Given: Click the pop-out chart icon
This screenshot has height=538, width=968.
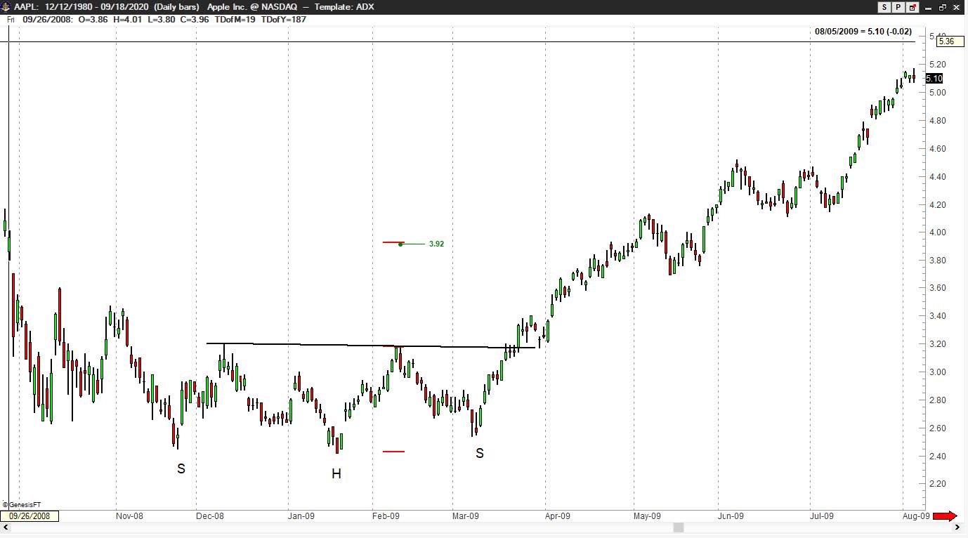Looking at the screenshot, I should click(x=913, y=7).
